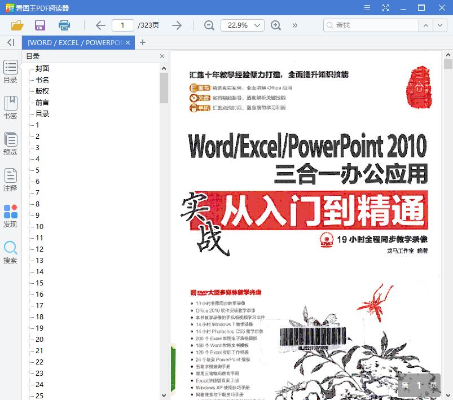Jump to chapter 7 in outline
Viewport: 453px width, 400px height.
pos(38,192)
